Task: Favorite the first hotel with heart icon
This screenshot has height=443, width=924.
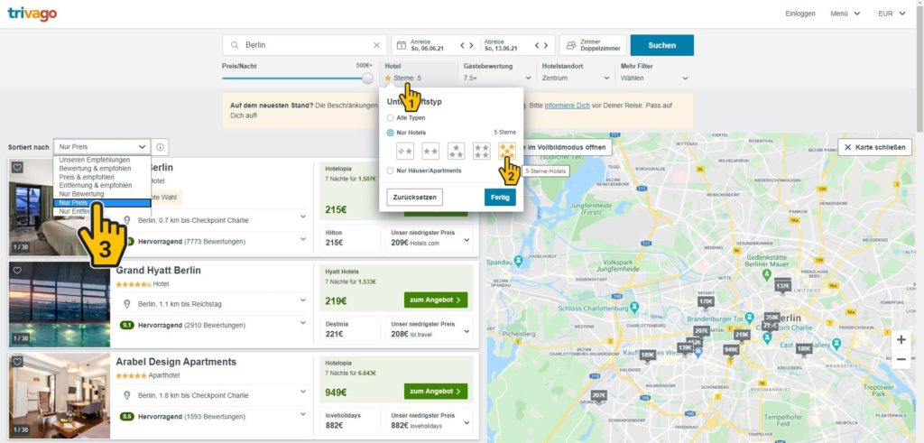Action: tap(17, 167)
